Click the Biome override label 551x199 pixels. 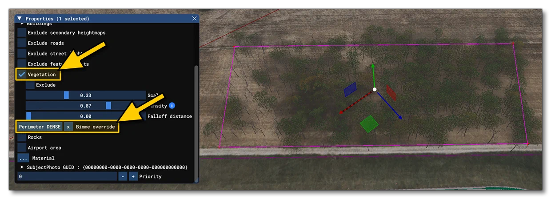point(95,127)
